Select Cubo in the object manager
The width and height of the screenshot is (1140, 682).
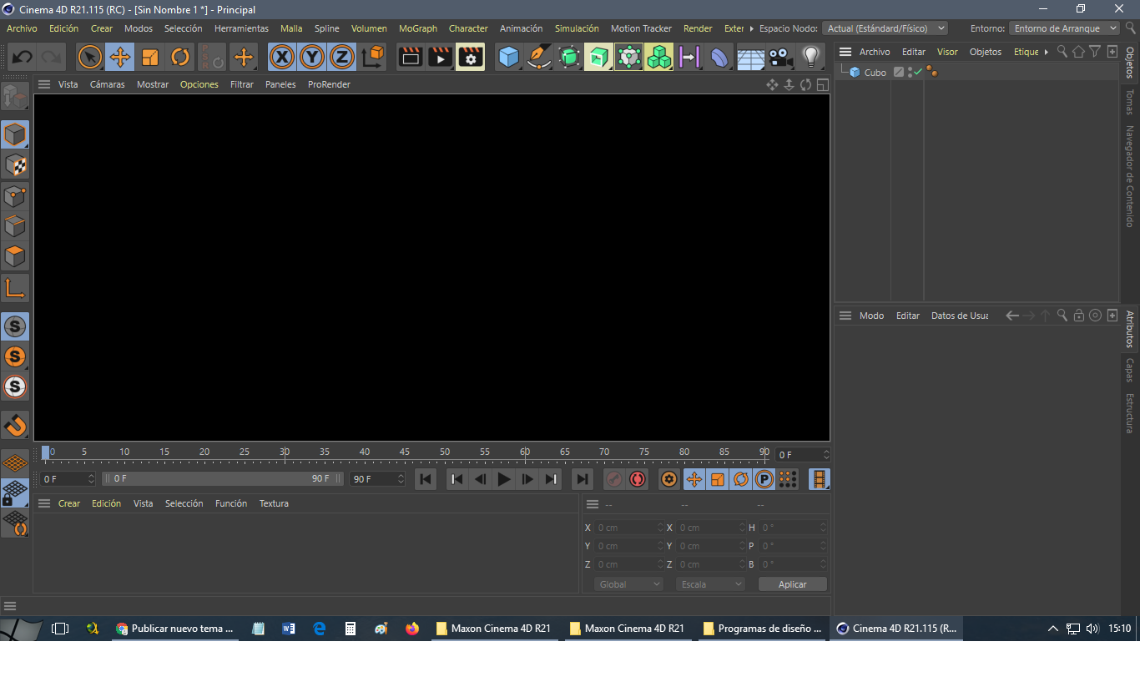[x=875, y=73]
